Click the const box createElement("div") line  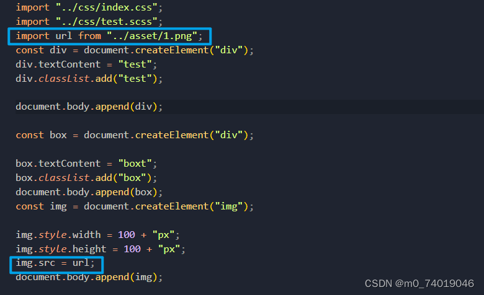click(x=135, y=135)
